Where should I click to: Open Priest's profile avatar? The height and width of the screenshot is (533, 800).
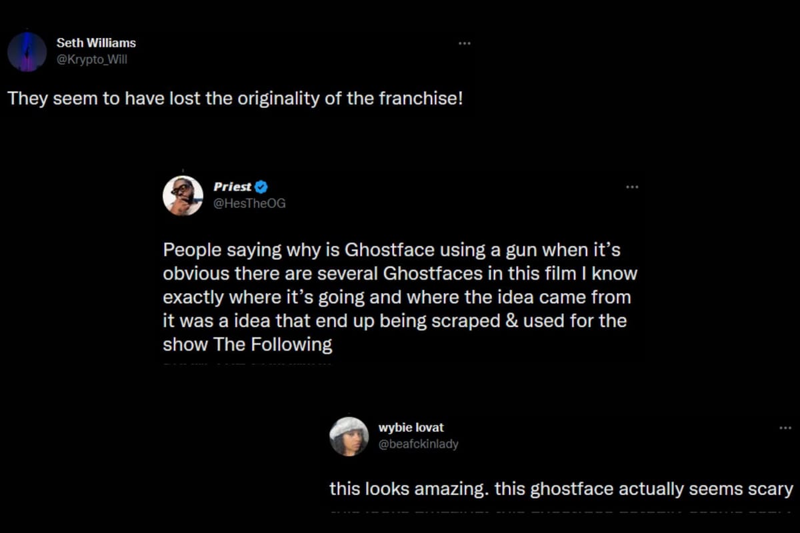click(x=182, y=195)
